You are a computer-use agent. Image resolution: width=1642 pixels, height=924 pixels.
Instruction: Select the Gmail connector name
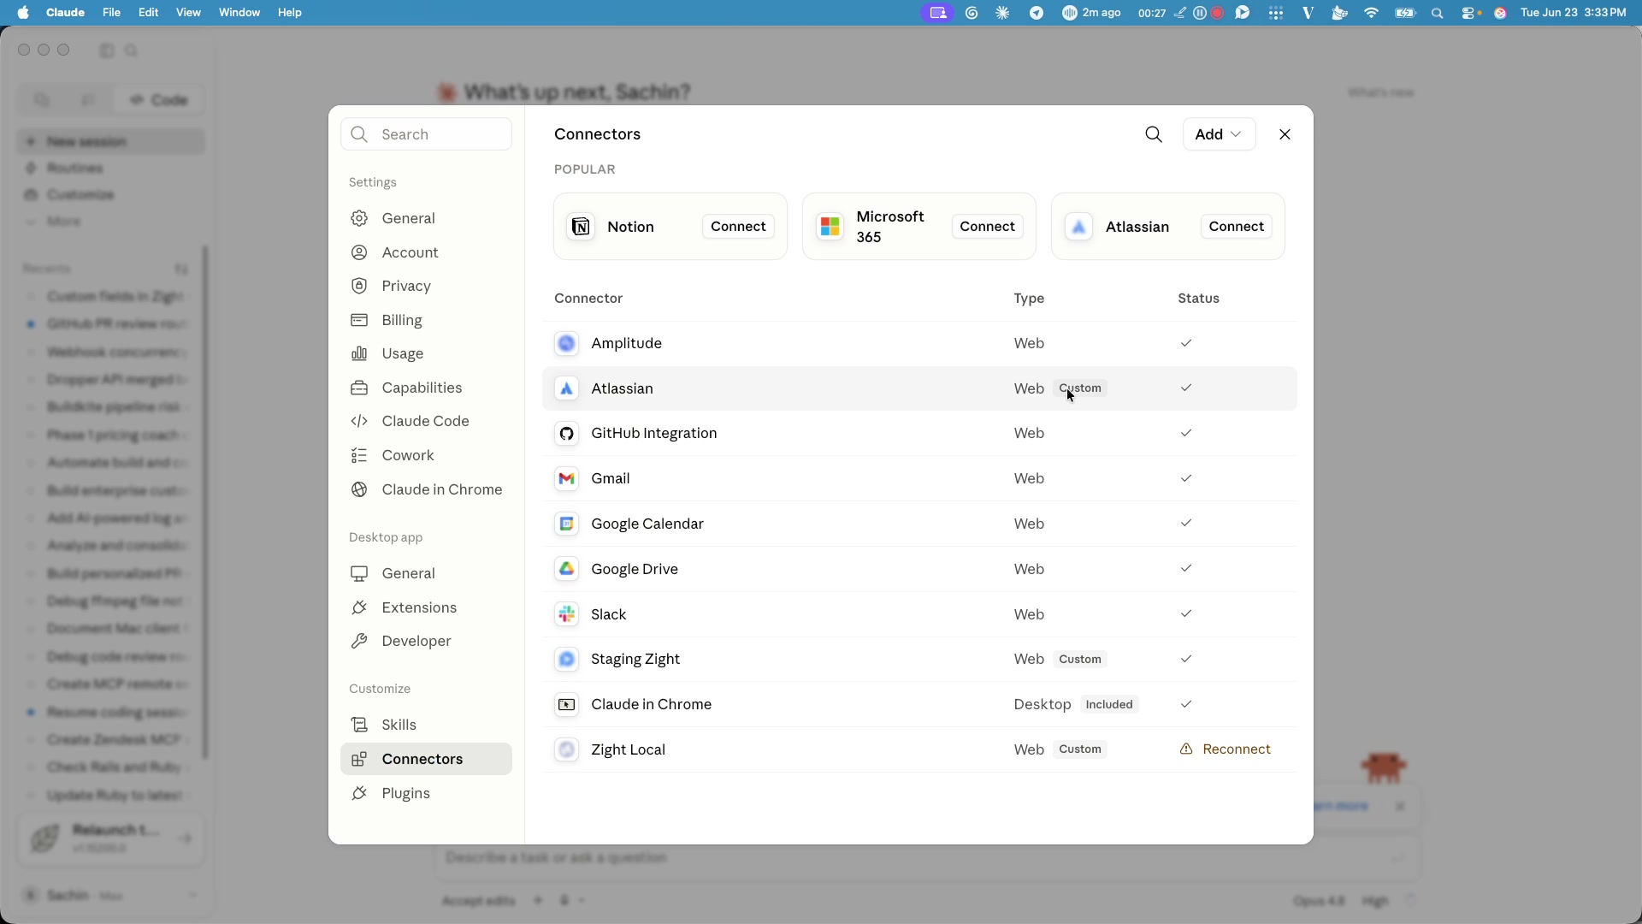pos(611,479)
